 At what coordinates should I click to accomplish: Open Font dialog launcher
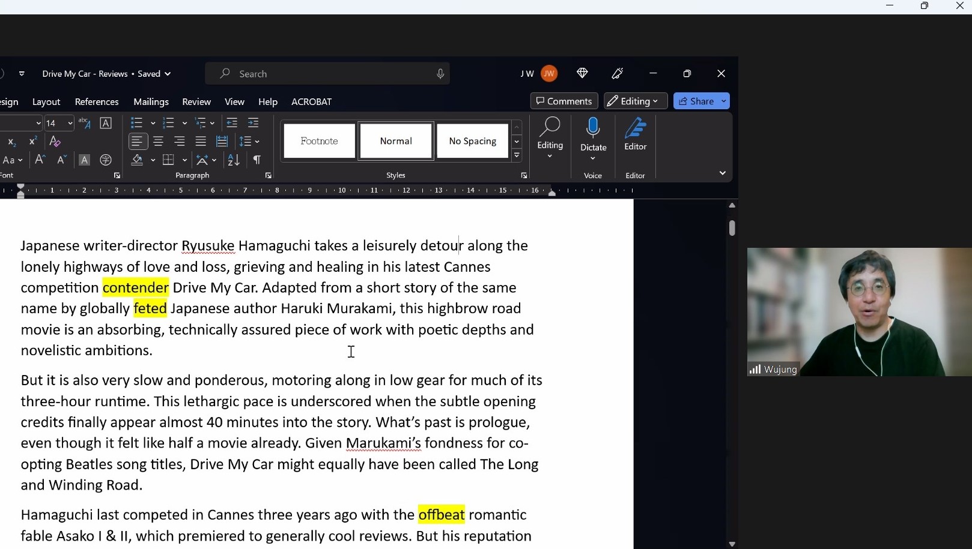[117, 176]
